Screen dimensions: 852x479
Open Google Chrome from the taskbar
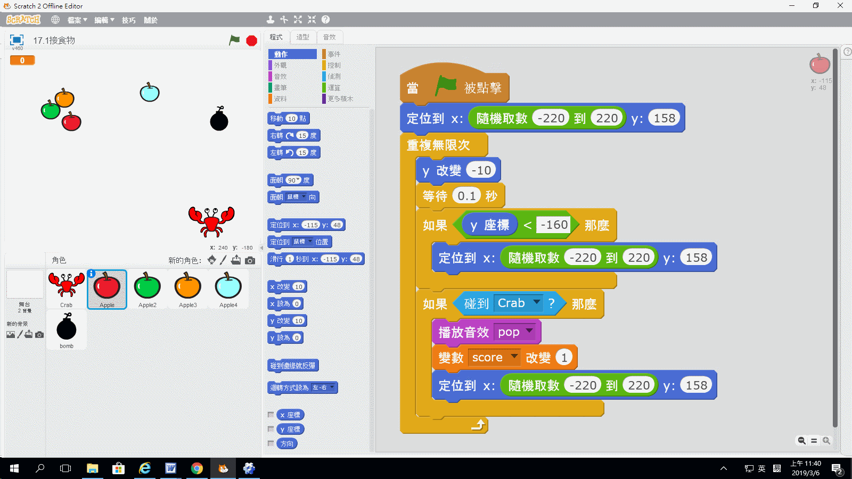[x=197, y=468]
